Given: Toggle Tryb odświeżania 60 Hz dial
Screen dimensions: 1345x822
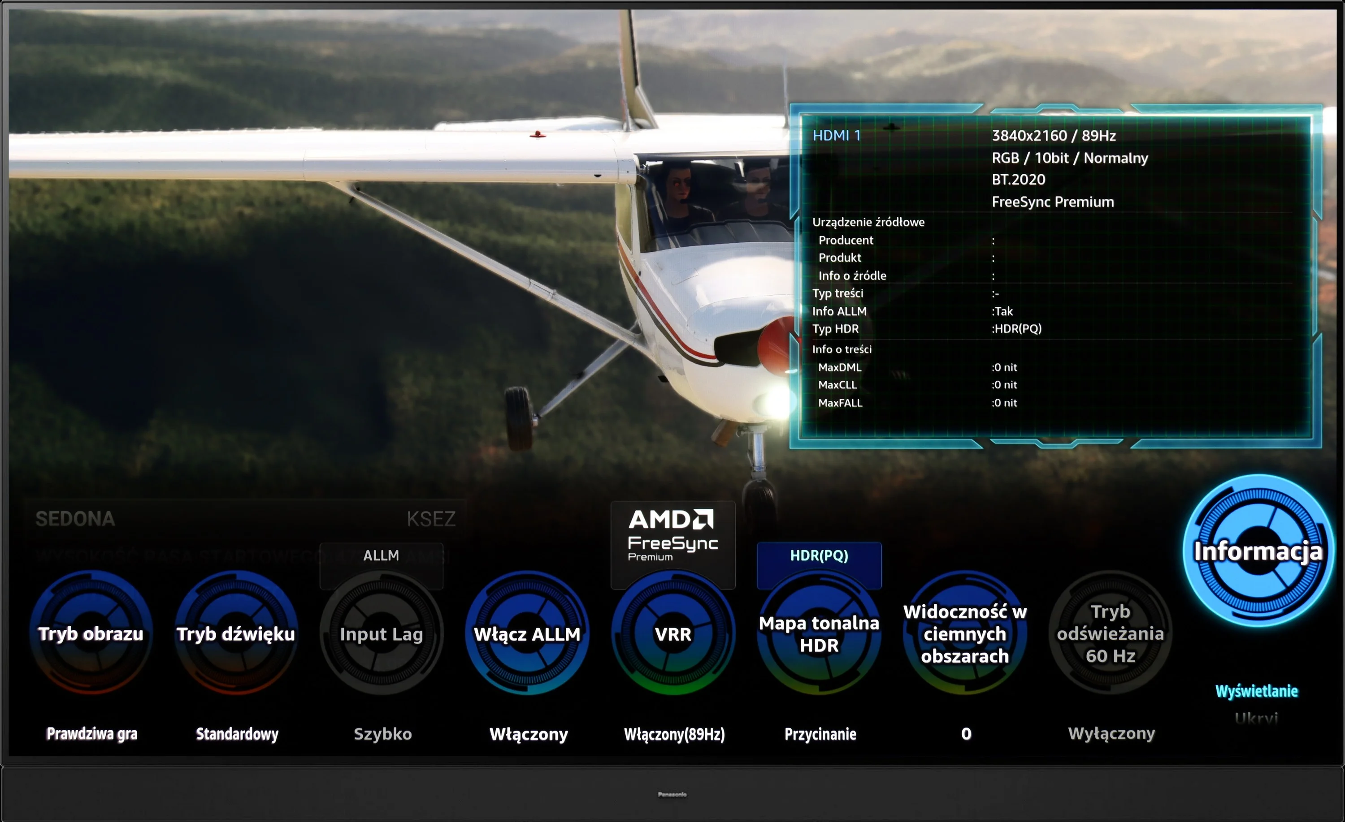Looking at the screenshot, I should [x=1110, y=633].
